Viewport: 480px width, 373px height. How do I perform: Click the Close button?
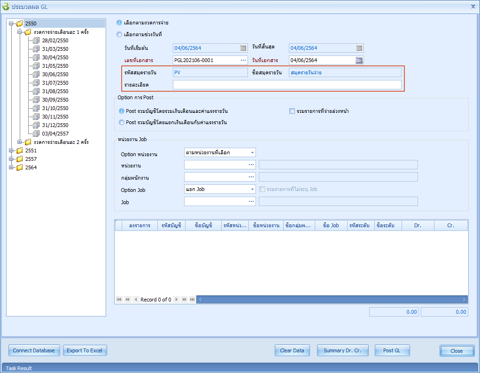click(457, 350)
